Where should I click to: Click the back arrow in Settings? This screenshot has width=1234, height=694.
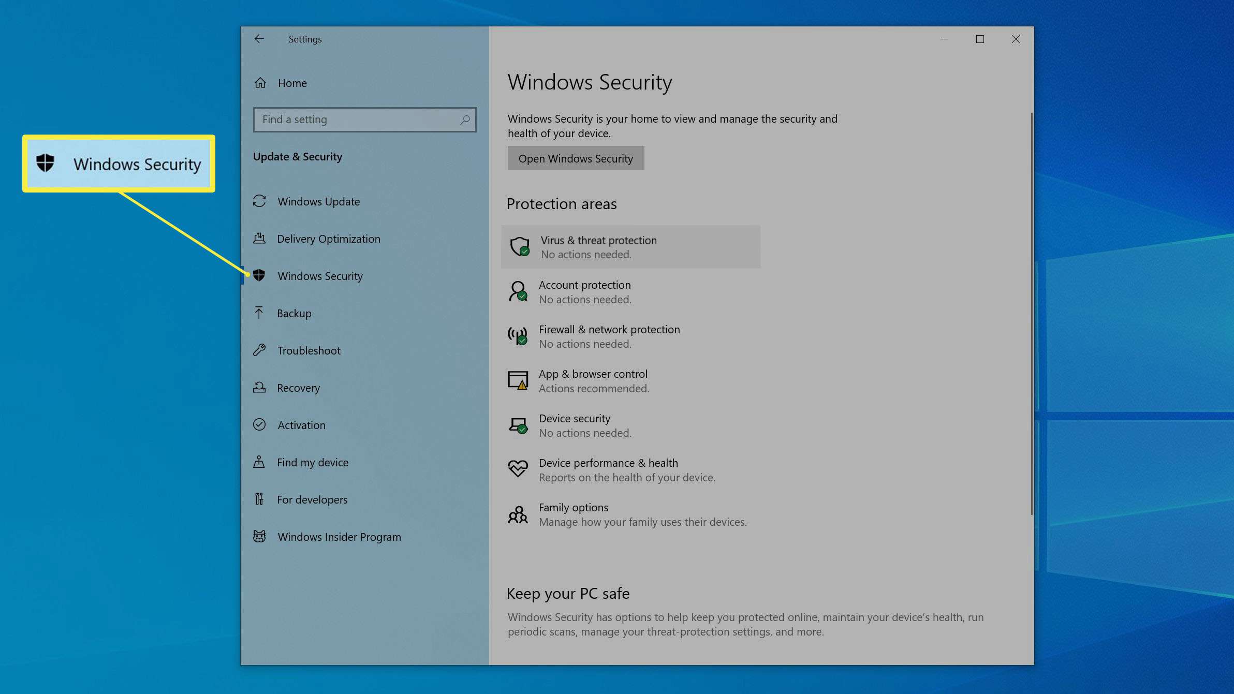pyautogui.click(x=259, y=39)
